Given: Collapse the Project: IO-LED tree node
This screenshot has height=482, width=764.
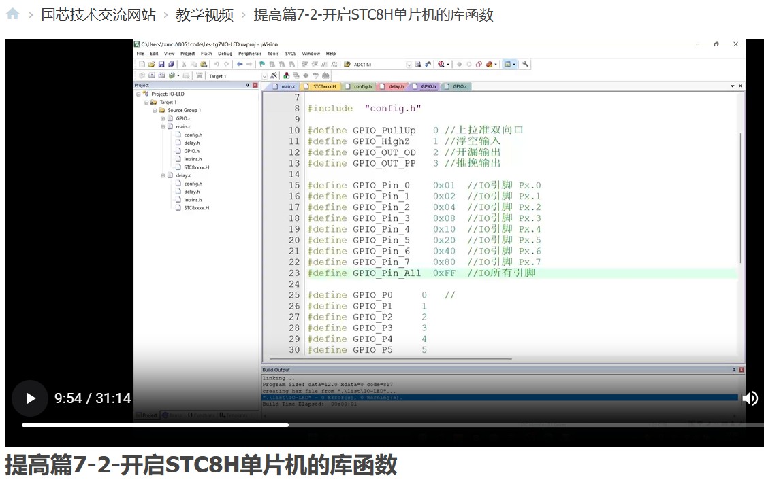Looking at the screenshot, I should (138, 94).
